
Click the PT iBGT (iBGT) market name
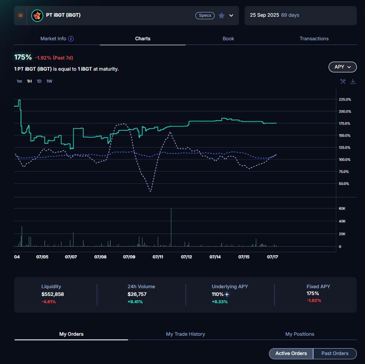click(x=63, y=15)
